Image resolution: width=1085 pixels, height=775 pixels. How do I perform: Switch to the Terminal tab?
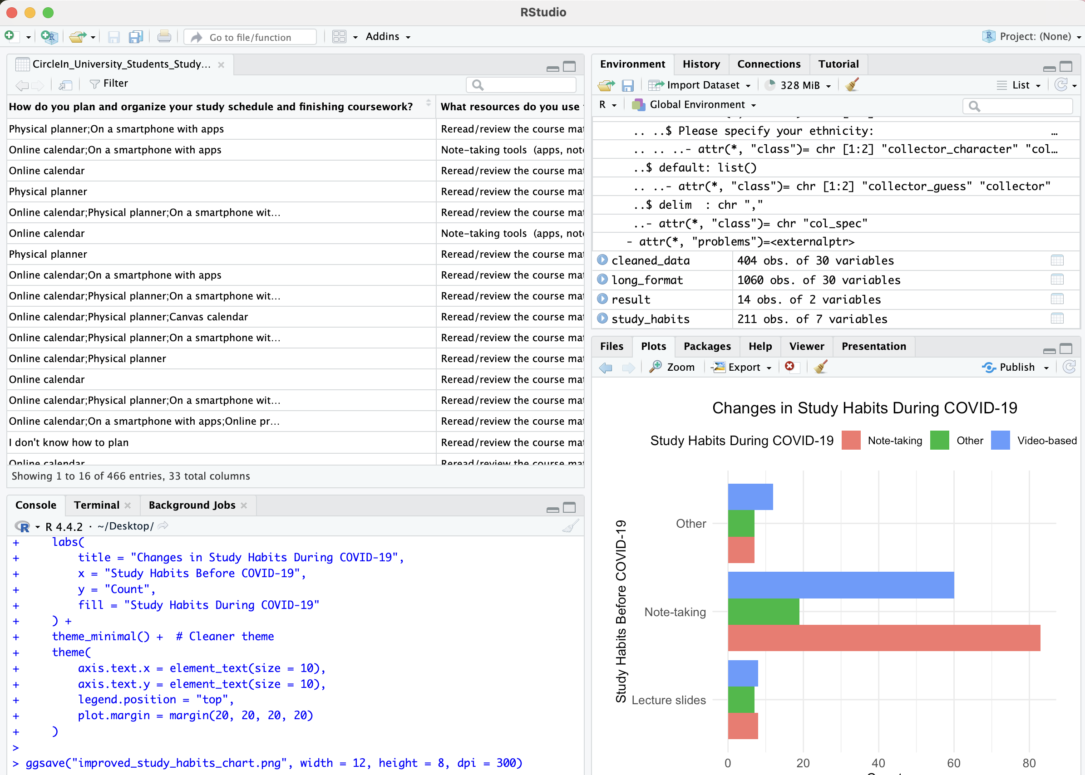pos(96,505)
